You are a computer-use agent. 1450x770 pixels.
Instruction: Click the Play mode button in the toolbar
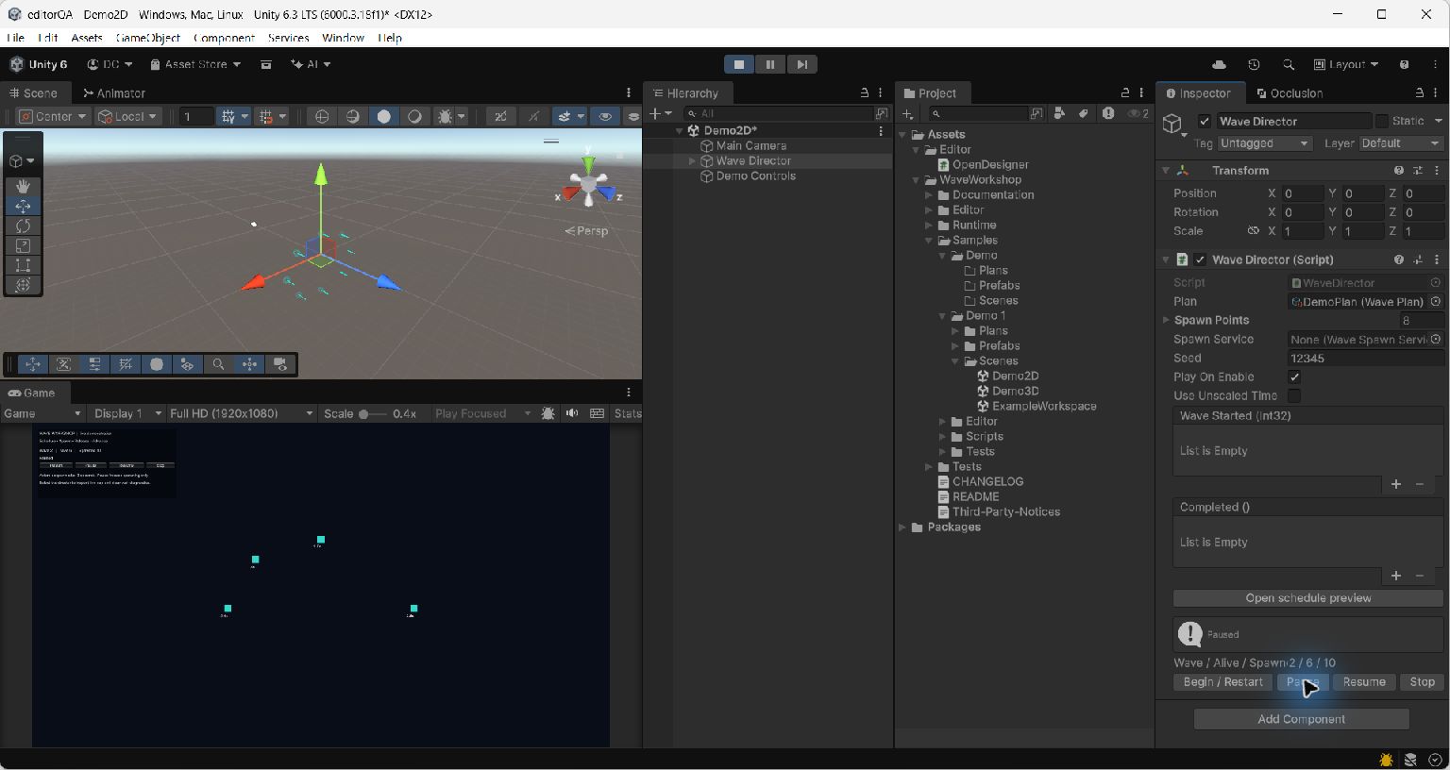(x=739, y=64)
